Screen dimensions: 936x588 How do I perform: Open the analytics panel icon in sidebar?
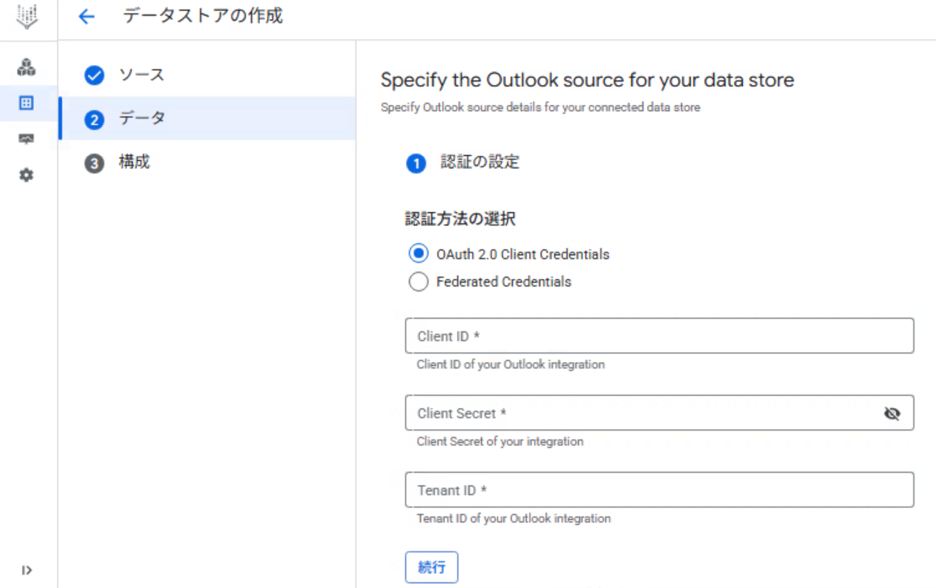(27, 138)
